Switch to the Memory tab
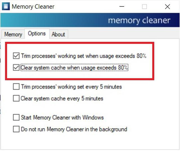The image size is (180, 151). (13, 34)
